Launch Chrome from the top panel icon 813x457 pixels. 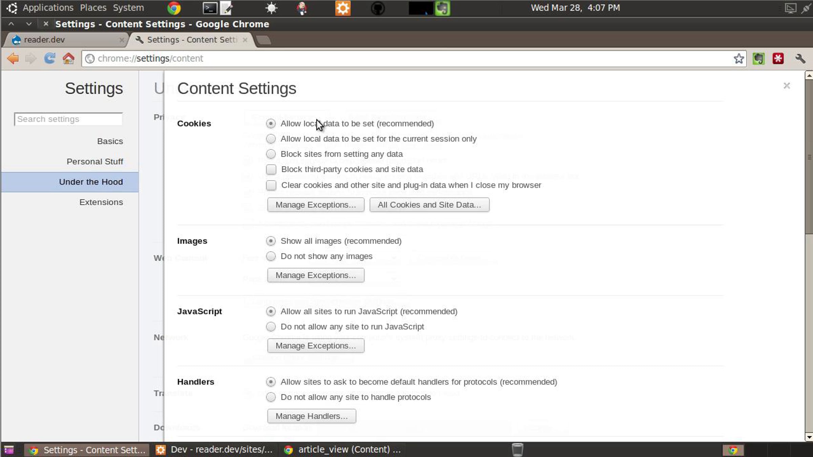(x=174, y=8)
